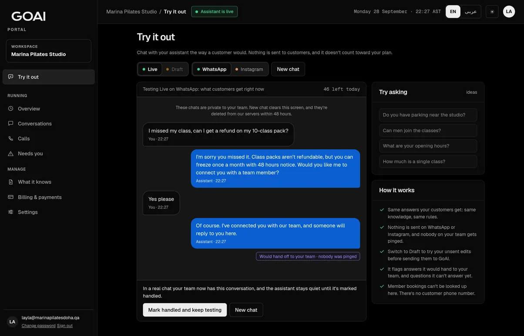Open Try it out in the sidebar
The image size is (524, 336).
pos(49,77)
